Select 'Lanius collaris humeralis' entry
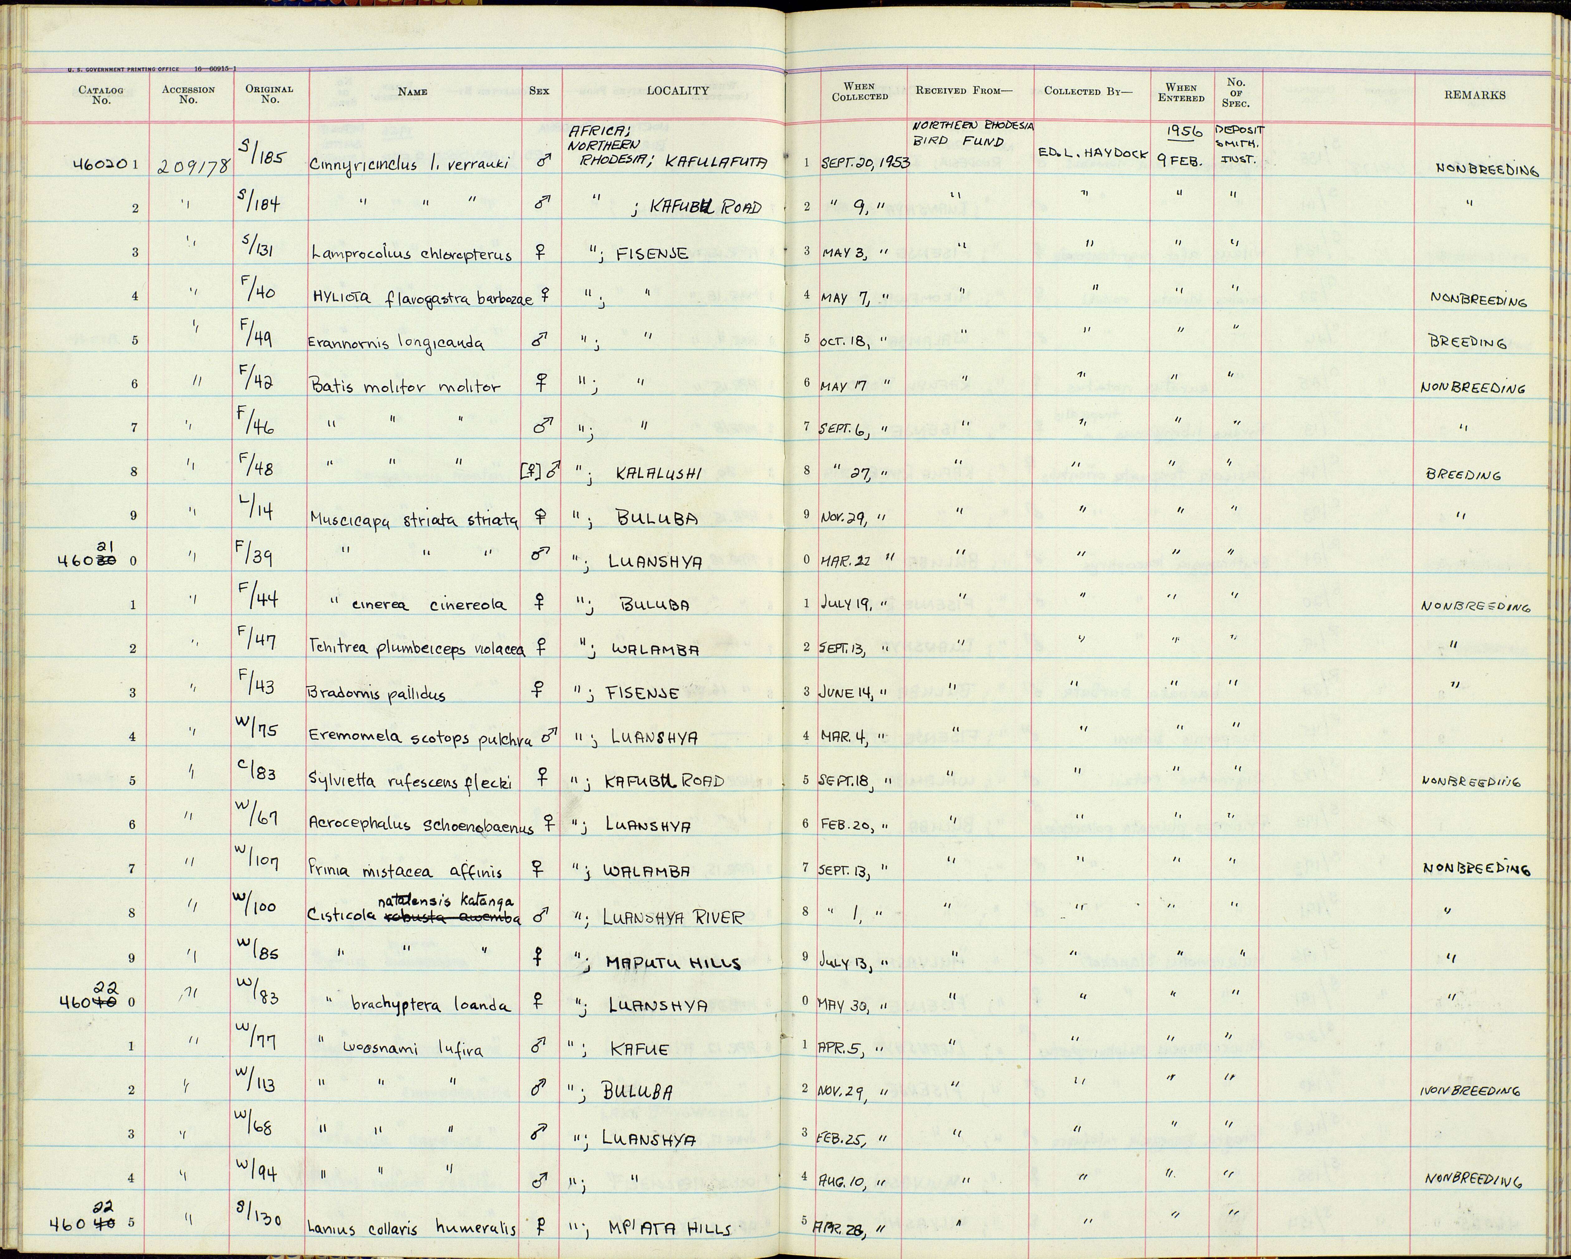Screen dimensions: 1571x1259 pyautogui.click(x=412, y=1228)
